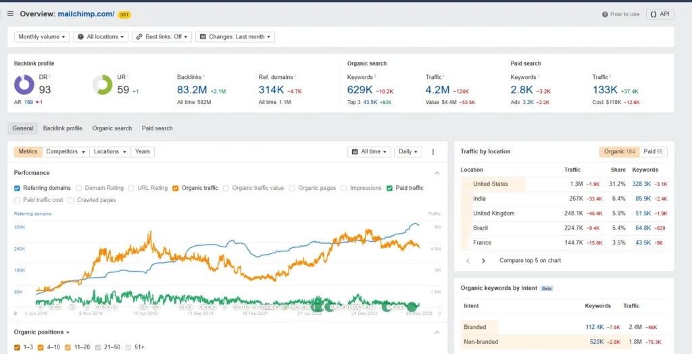Go to next page of traffic locations
The width and height of the screenshot is (692, 354).
tap(483, 260)
